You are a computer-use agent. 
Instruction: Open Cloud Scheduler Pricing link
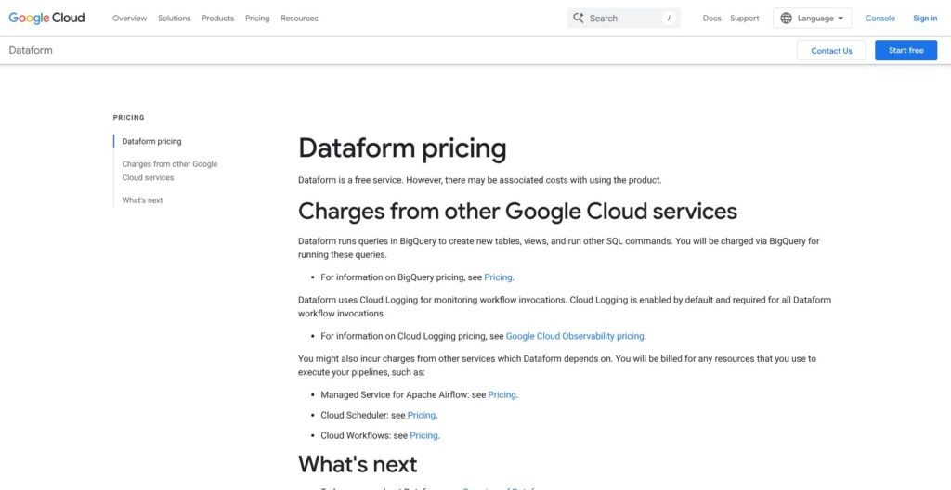pyautogui.click(x=422, y=416)
